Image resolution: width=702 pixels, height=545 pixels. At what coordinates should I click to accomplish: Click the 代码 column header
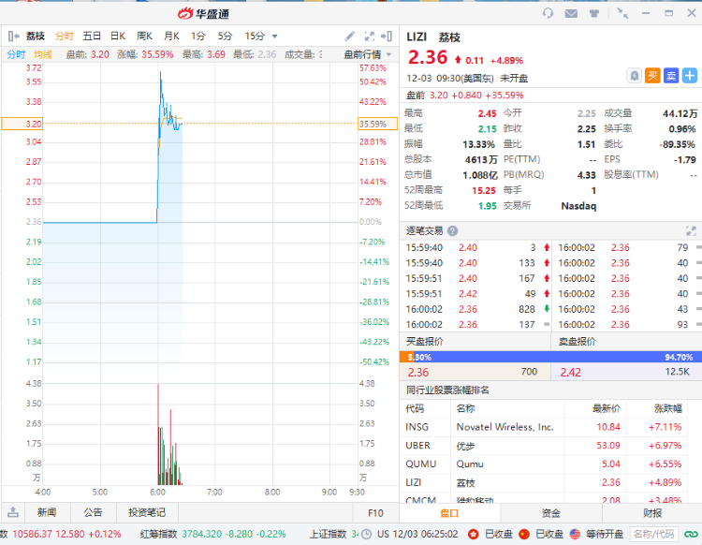click(x=415, y=408)
